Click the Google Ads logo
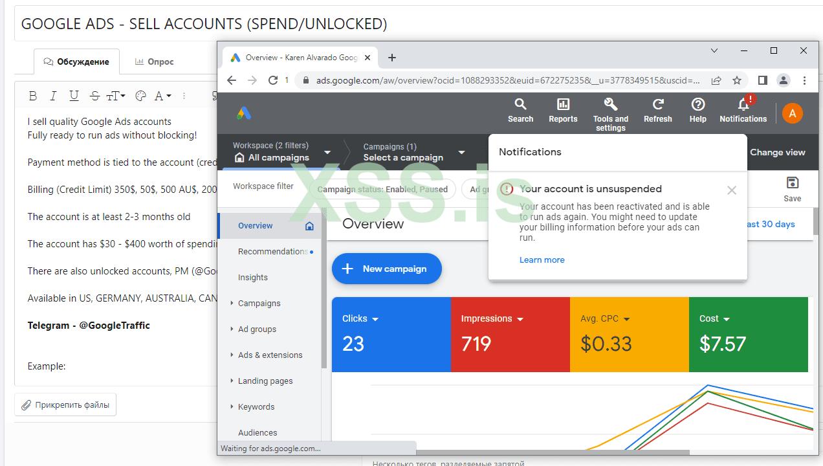Viewport: 823px width, 466px height. point(244,113)
